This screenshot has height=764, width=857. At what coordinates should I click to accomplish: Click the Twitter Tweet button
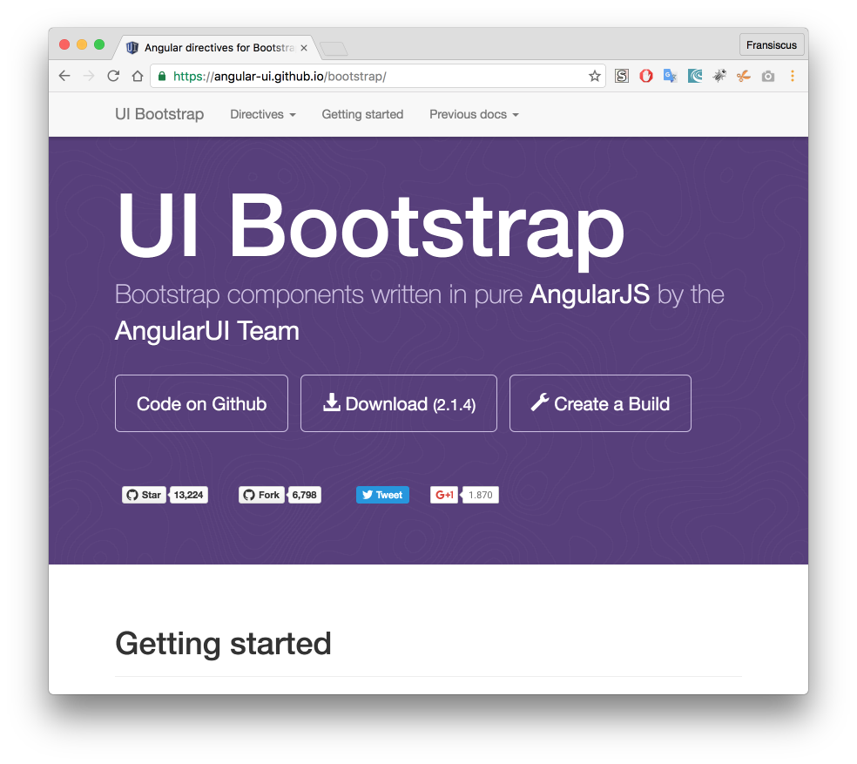point(382,495)
